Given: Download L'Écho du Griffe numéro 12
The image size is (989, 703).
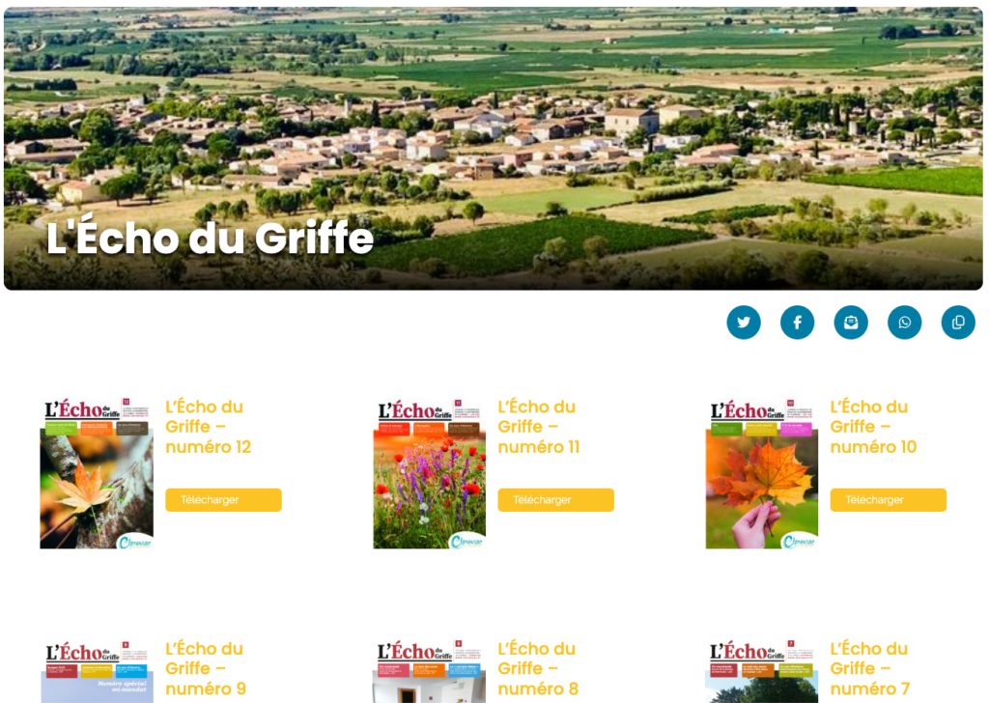Looking at the screenshot, I should tap(223, 500).
